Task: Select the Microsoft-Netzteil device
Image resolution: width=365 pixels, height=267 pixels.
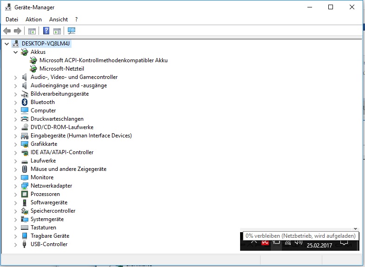Action: point(62,69)
